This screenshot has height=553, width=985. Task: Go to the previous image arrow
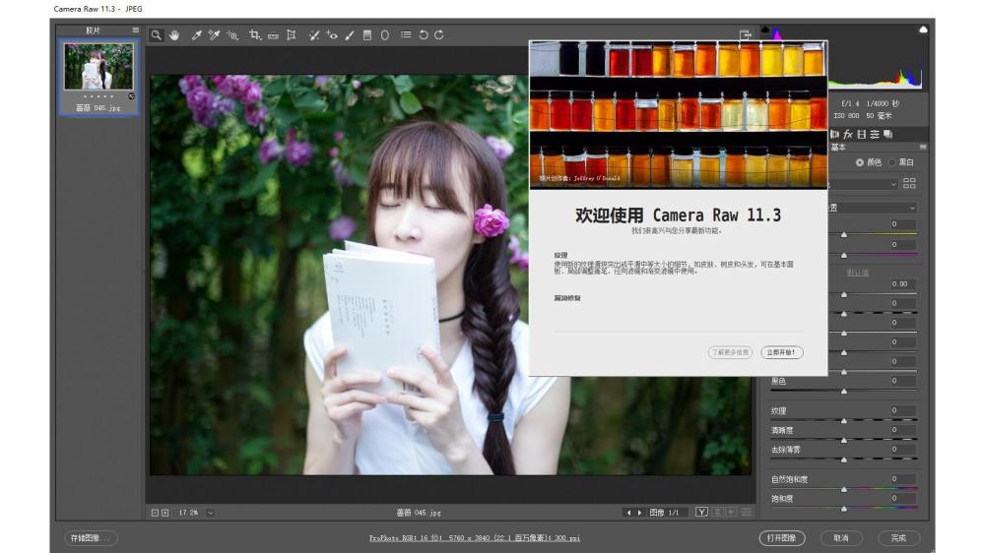pyautogui.click(x=628, y=513)
